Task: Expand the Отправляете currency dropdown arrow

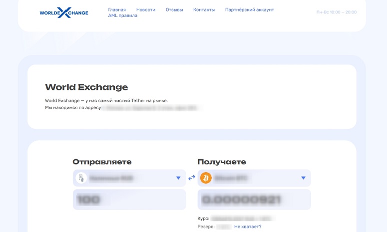Action: pos(178,178)
